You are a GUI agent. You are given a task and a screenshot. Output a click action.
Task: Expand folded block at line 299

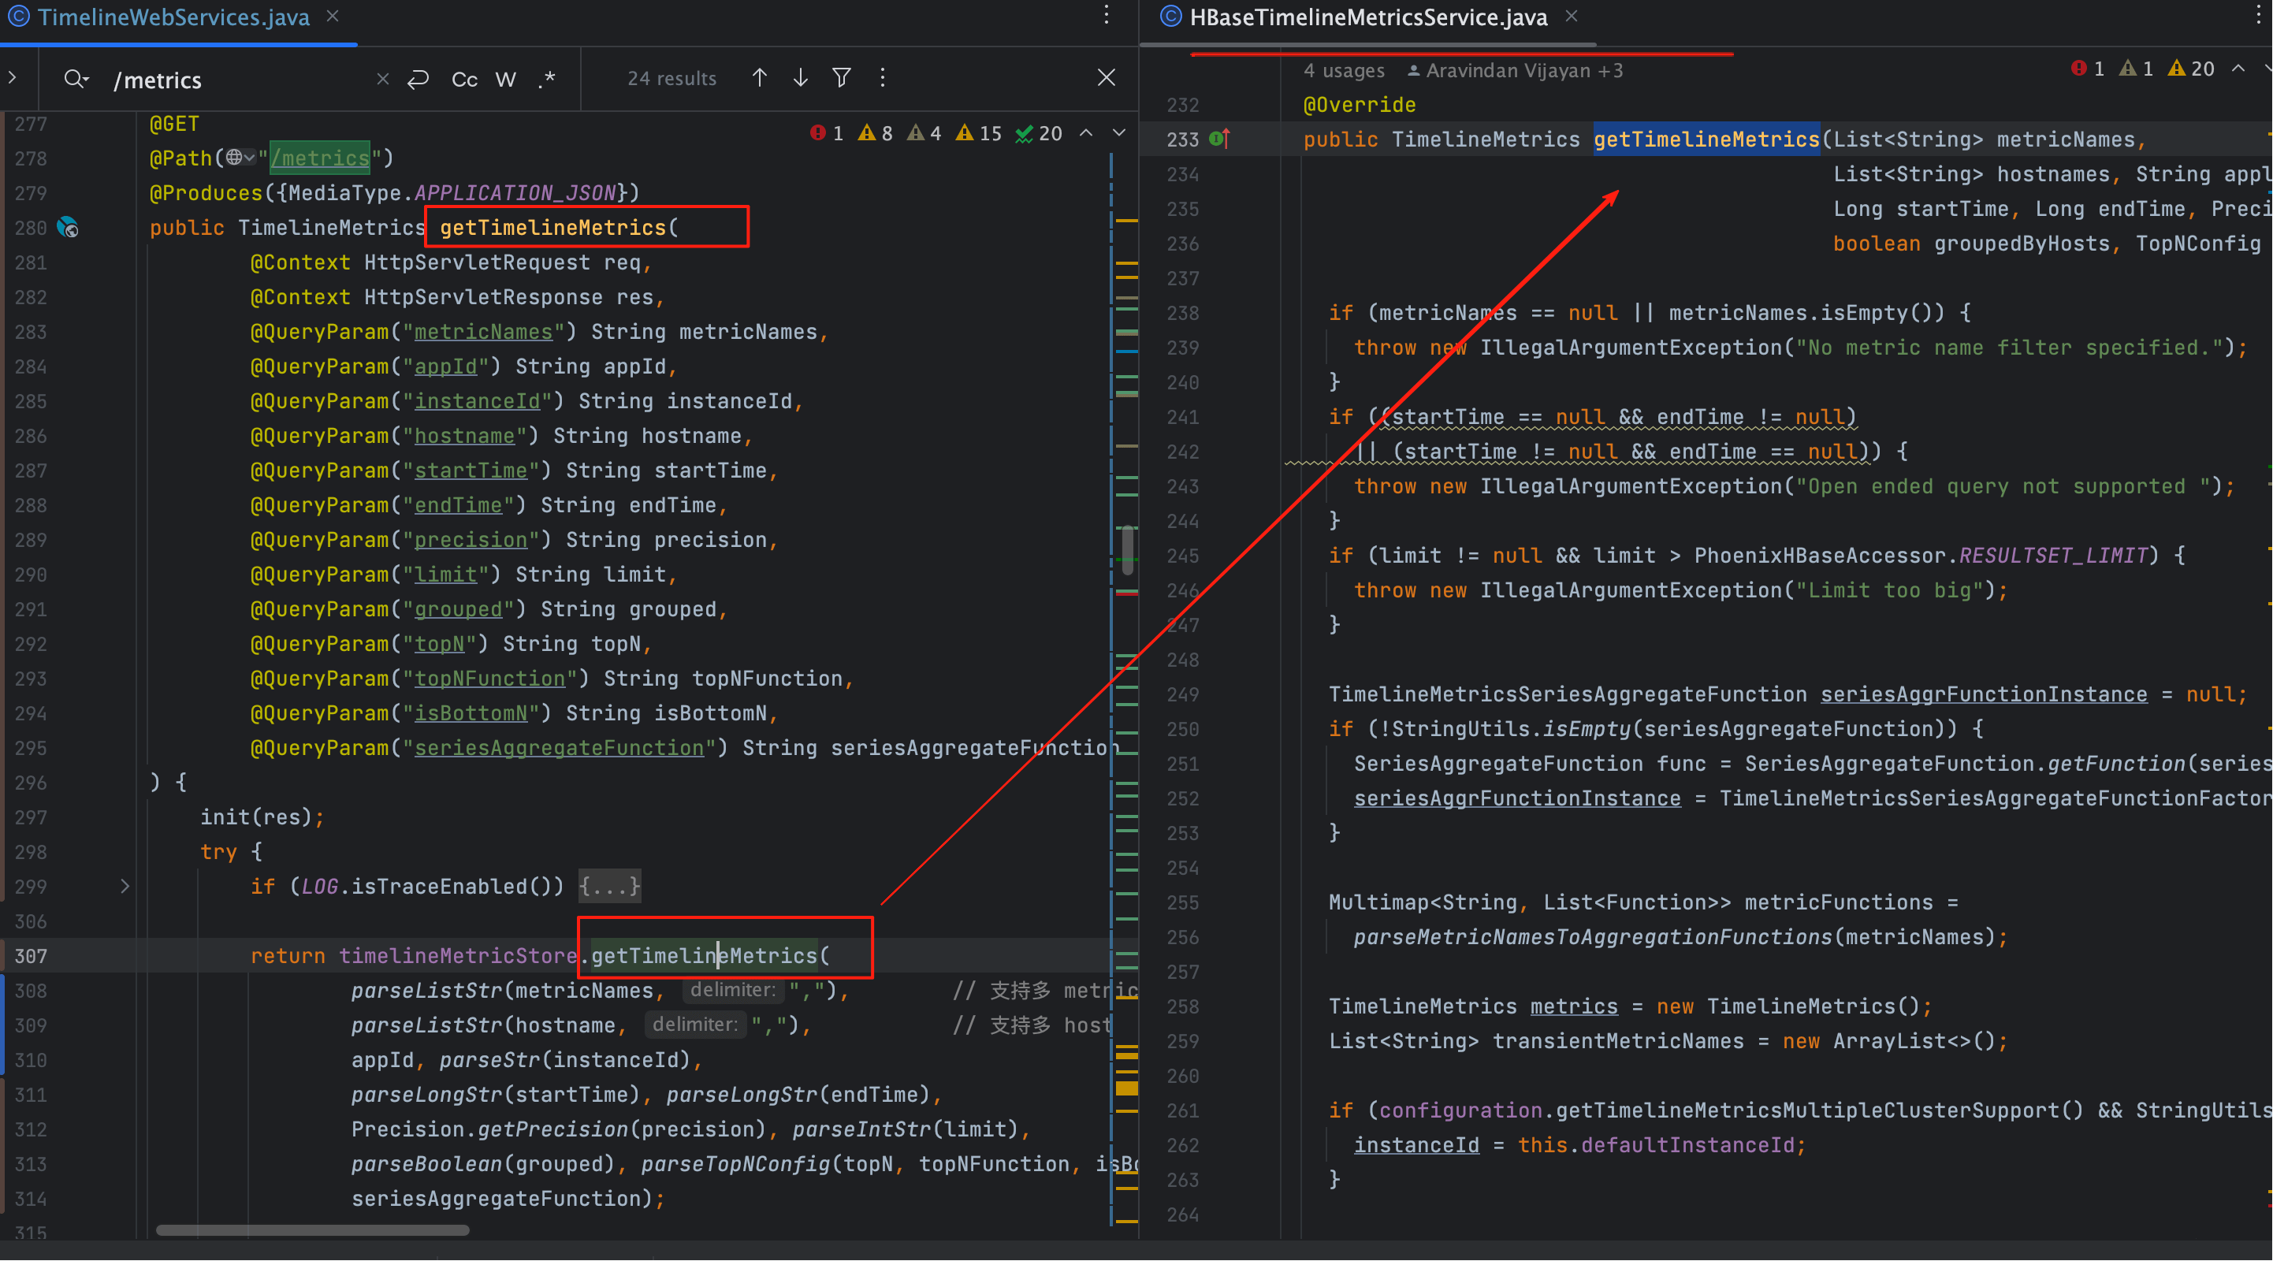click(125, 886)
